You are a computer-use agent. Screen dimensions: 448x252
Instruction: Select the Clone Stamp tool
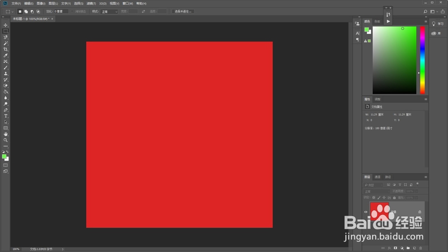(x=5, y=73)
